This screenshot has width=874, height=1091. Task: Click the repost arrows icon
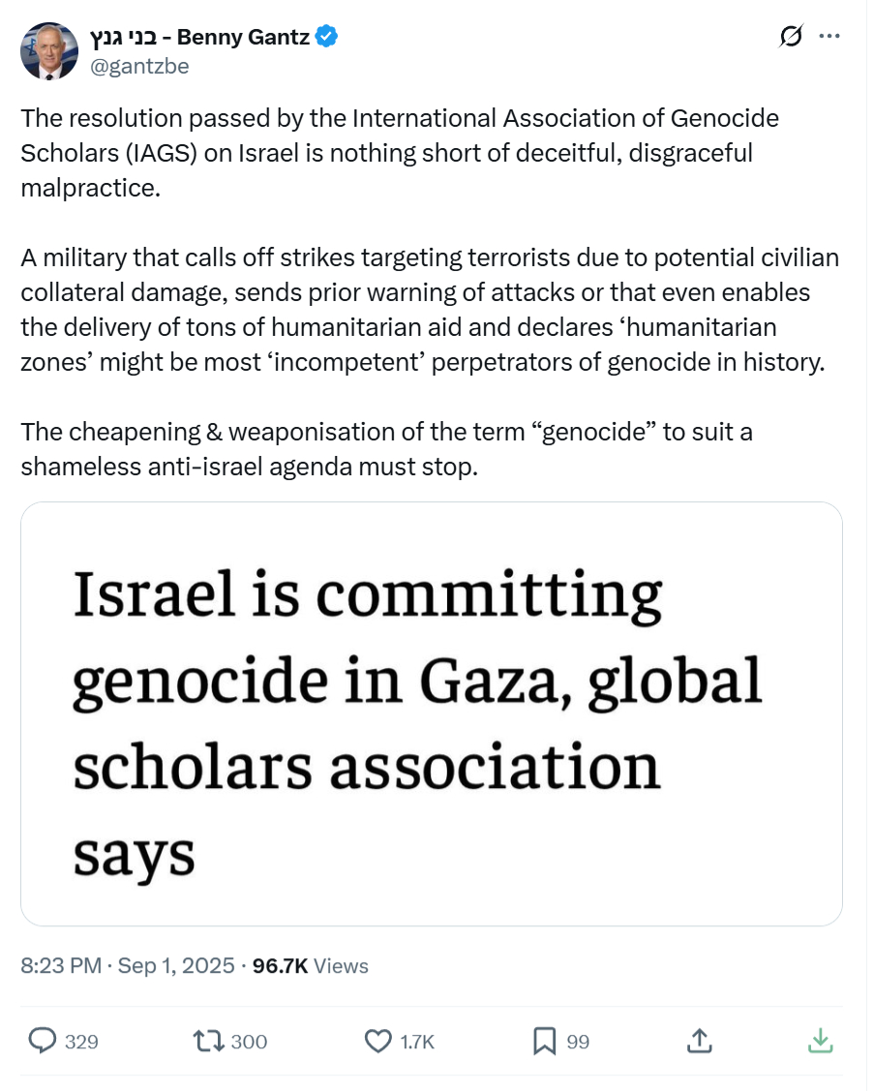(x=209, y=1041)
